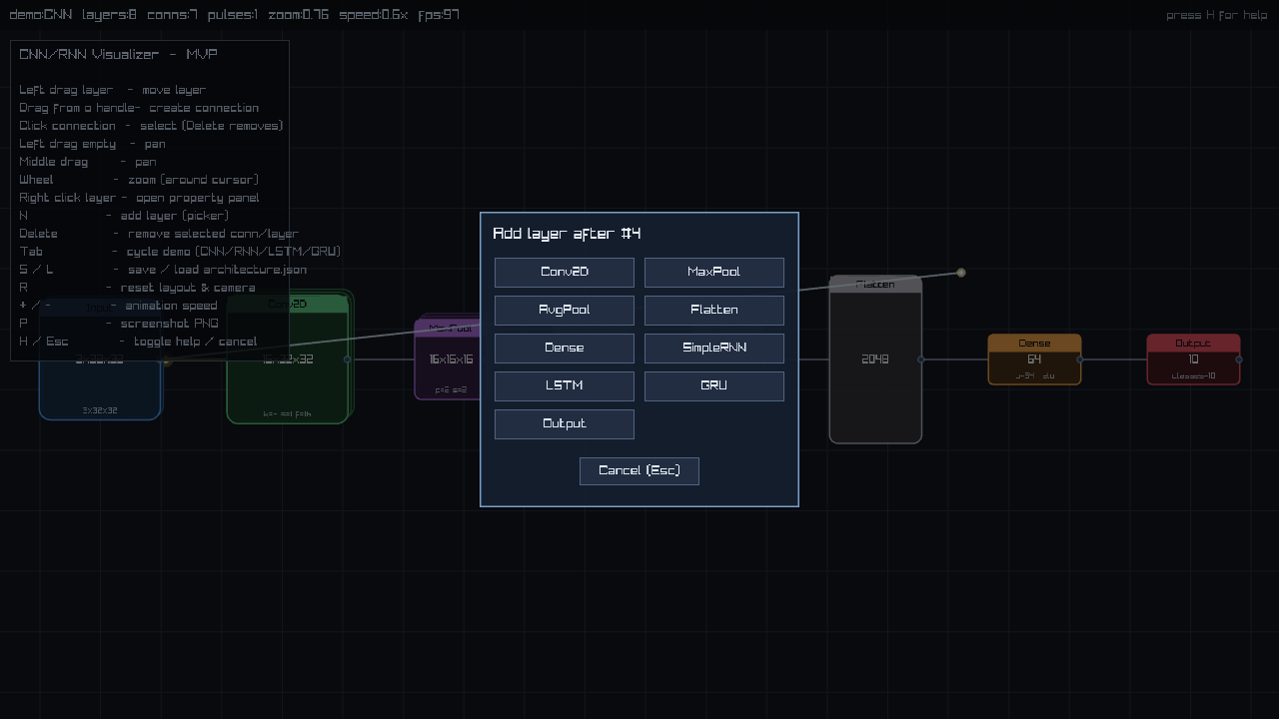Click the 'zoom:0.76' status readout
The width and height of the screenshot is (1279, 719).
298,15
